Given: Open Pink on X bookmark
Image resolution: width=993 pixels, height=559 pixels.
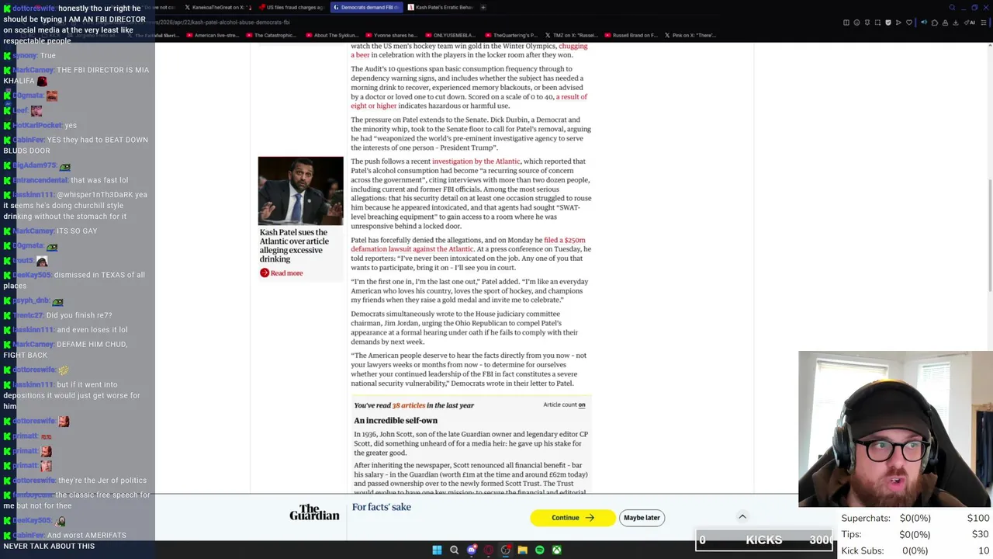Looking at the screenshot, I should [690, 35].
